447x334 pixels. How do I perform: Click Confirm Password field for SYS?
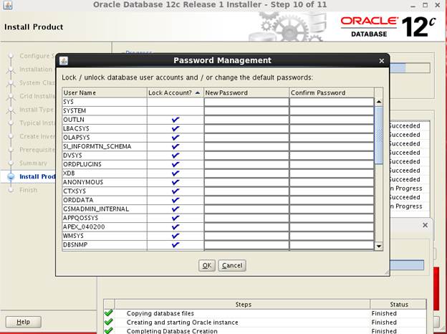[x=332, y=102]
